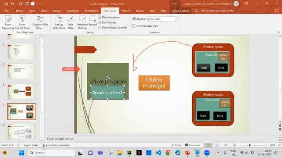Switch to Slide Sorter view
The width and height of the screenshot is (282, 158).
click(x=217, y=145)
